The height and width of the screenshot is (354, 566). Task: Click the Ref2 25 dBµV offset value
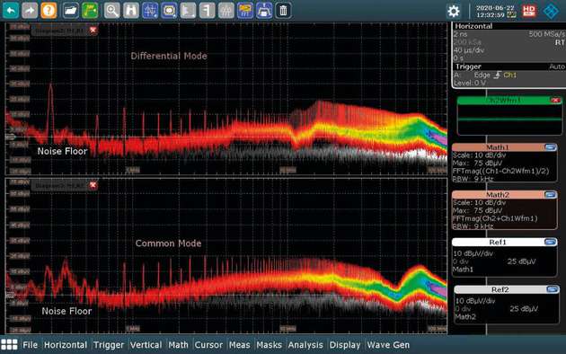[x=524, y=308]
